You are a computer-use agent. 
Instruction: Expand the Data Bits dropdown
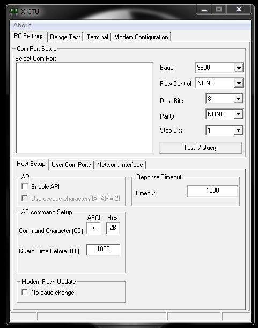click(x=238, y=99)
